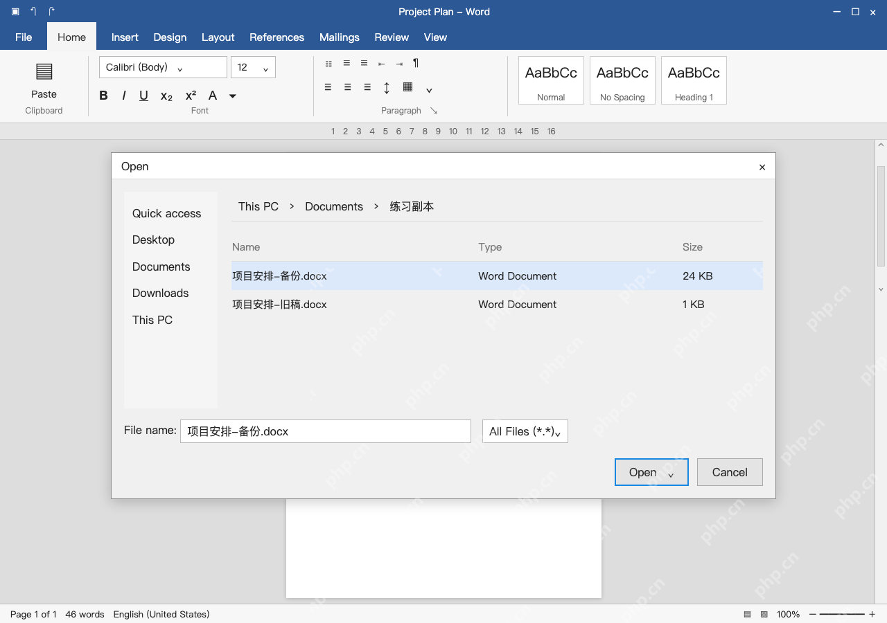Click the borders grid icon
Screen dimensions: 887x623
(407, 87)
